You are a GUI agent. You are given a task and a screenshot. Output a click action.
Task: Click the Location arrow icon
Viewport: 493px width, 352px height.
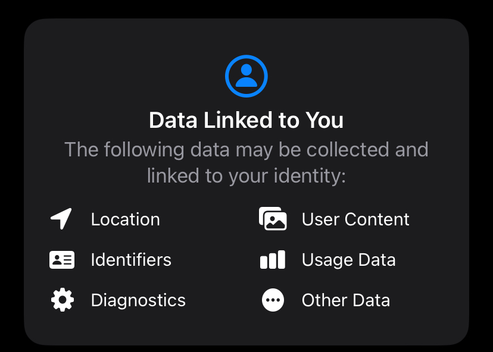pyautogui.click(x=61, y=219)
